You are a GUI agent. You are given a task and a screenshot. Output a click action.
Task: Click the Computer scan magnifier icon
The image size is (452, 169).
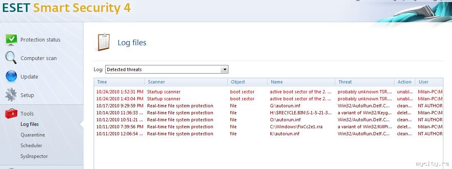pyautogui.click(x=11, y=58)
